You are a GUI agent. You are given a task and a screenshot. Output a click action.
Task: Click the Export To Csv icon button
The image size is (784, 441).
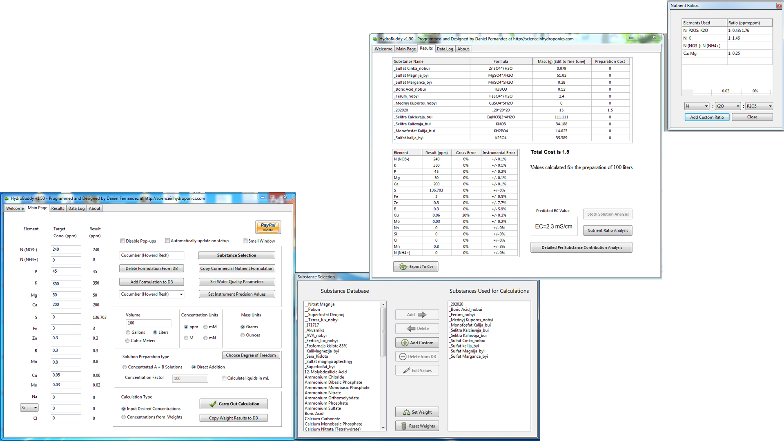pos(403,267)
